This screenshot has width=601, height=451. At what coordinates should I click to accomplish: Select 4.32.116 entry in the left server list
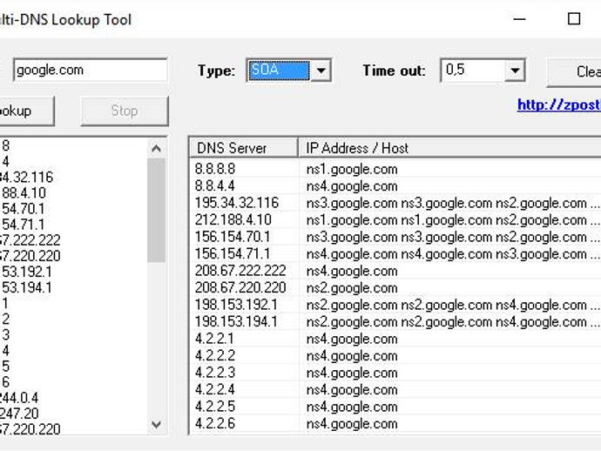click(x=26, y=177)
